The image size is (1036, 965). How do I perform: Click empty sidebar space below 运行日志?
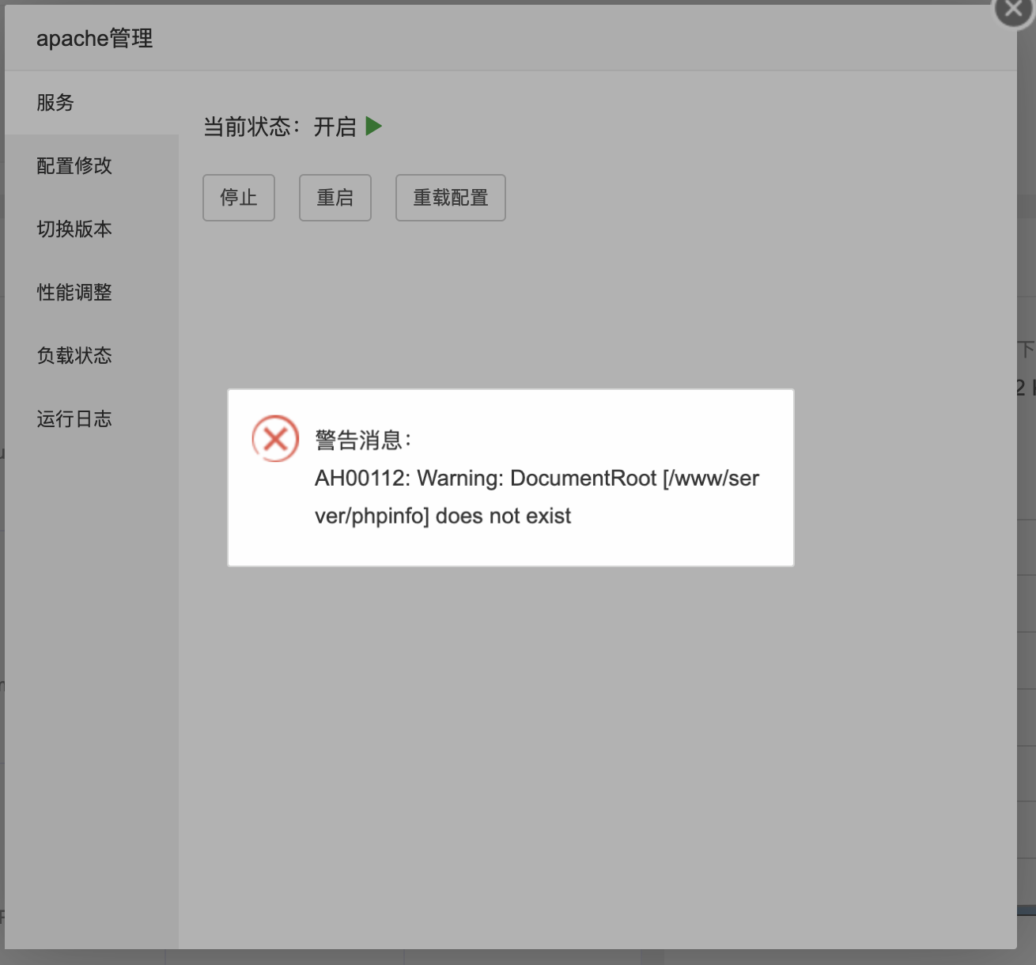click(91, 672)
